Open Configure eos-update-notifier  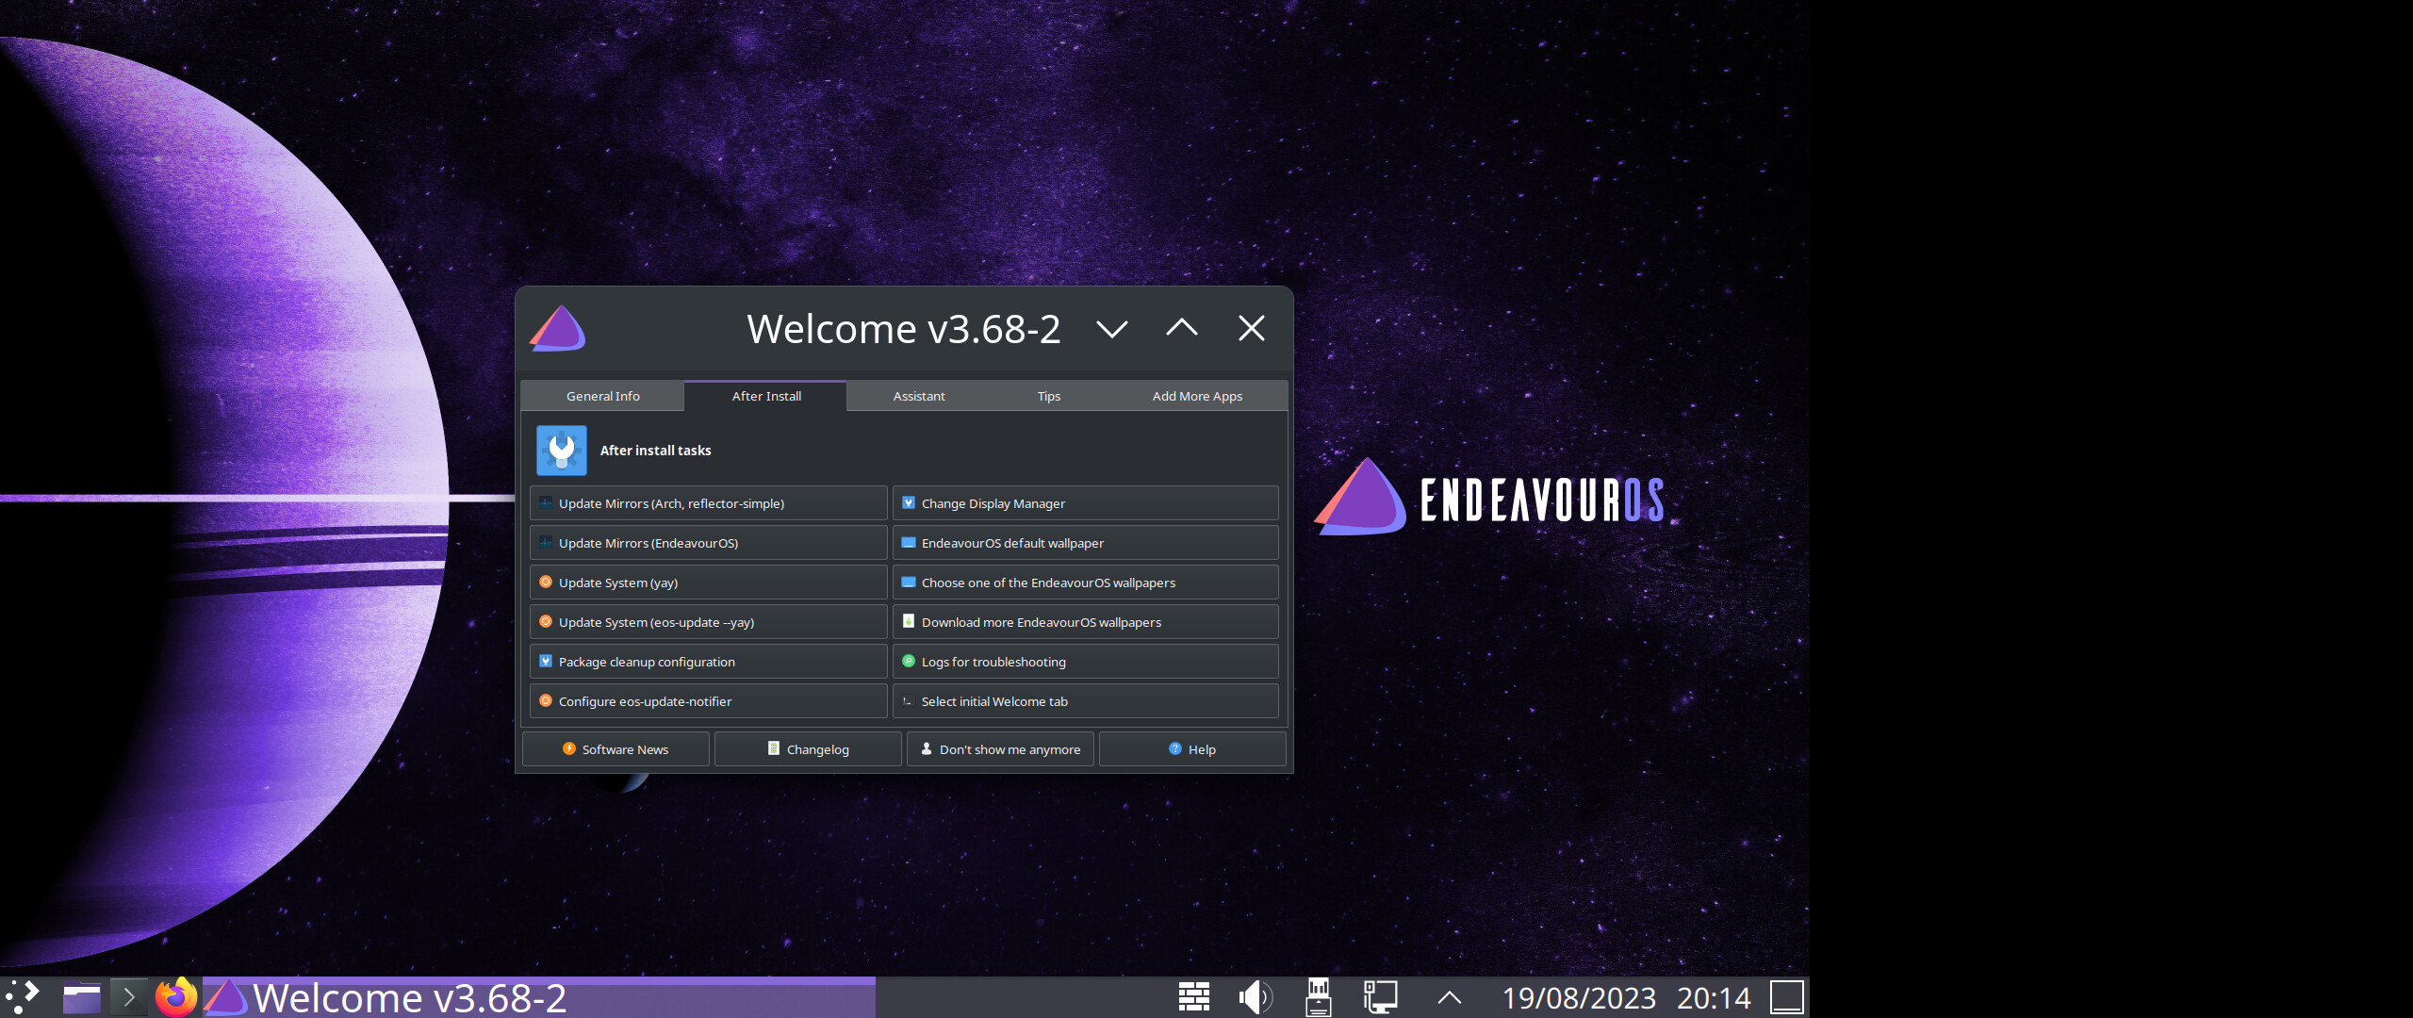tap(709, 701)
